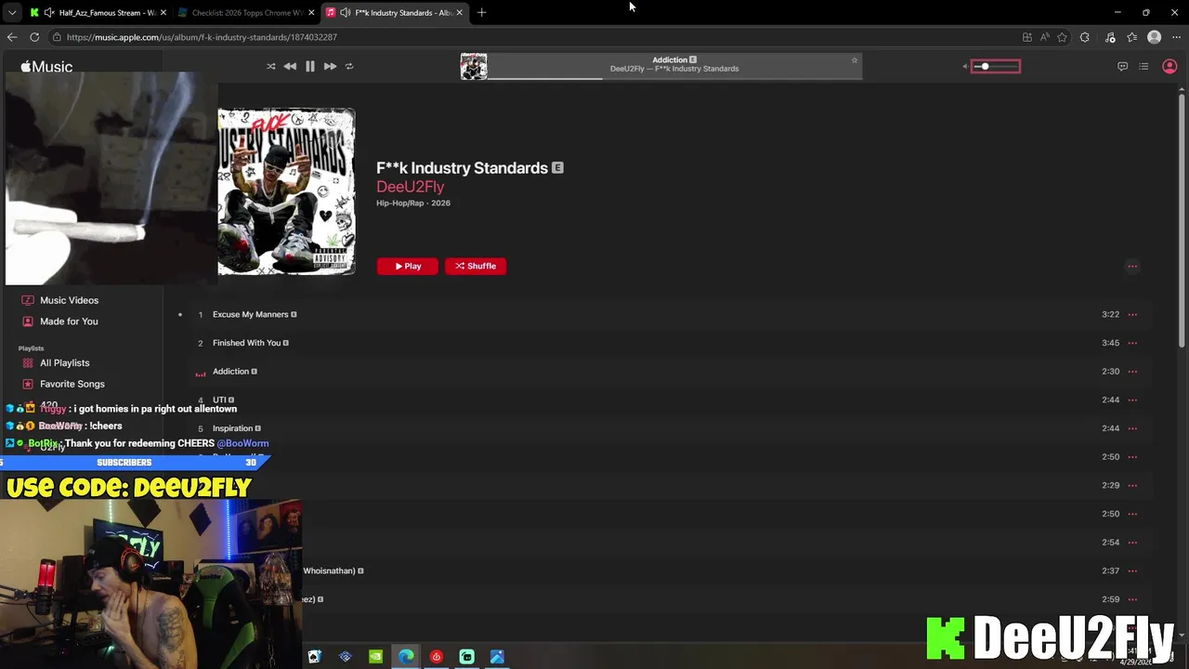The image size is (1189, 669).
Task: Switch to the Checklist 2026 Topps Chrome tab
Action: [x=246, y=12]
